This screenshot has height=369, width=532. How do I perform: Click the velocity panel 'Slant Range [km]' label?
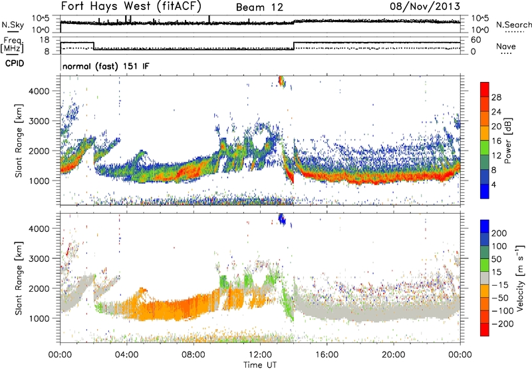tap(19, 278)
